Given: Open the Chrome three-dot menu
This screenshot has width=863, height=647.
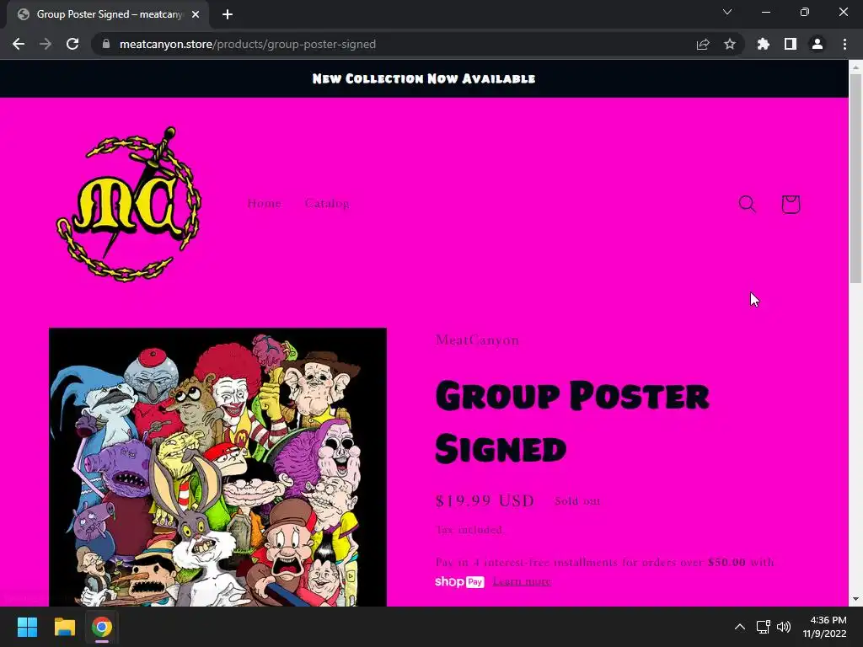Looking at the screenshot, I should coord(844,44).
